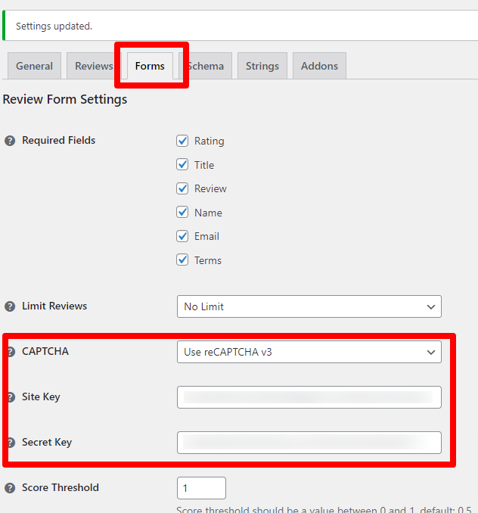478x513 pixels.
Task: Switch to the General tab
Action: click(34, 66)
